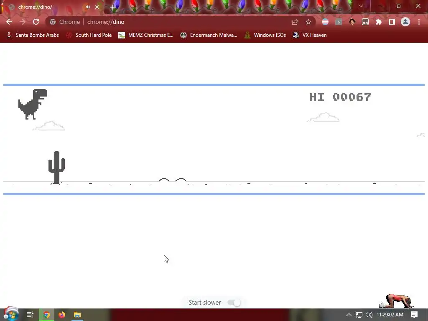
Task: Open the Windows ISOs bookmark
Action: (x=265, y=35)
